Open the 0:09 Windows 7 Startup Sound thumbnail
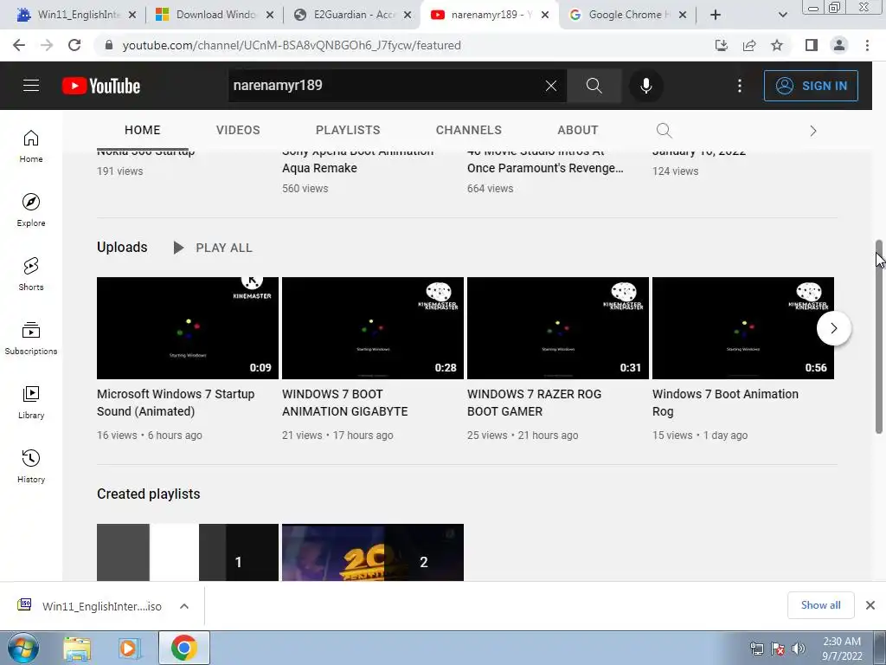This screenshot has width=886, height=665. [x=188, y=328]
